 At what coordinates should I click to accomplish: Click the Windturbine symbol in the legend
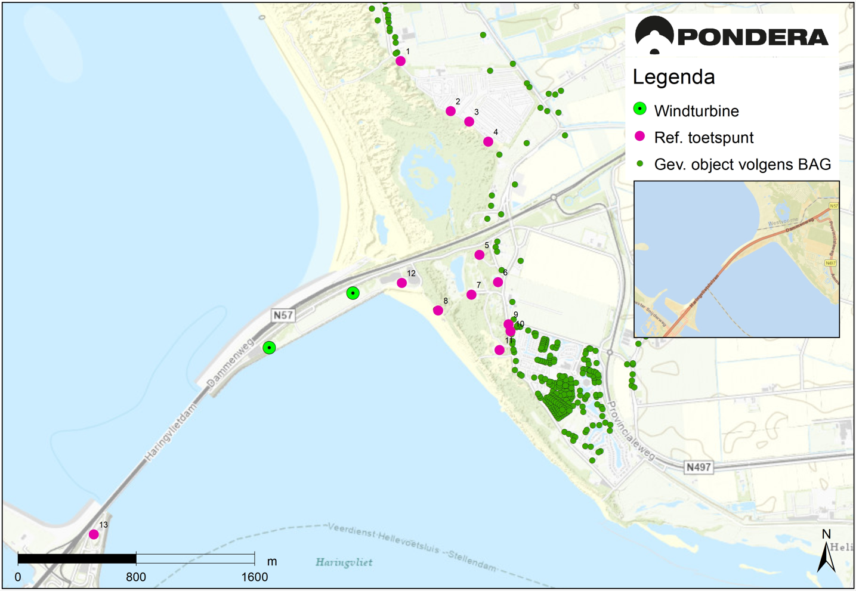640,109
